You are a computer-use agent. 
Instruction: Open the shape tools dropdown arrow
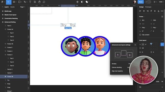[x=21, y=2]
